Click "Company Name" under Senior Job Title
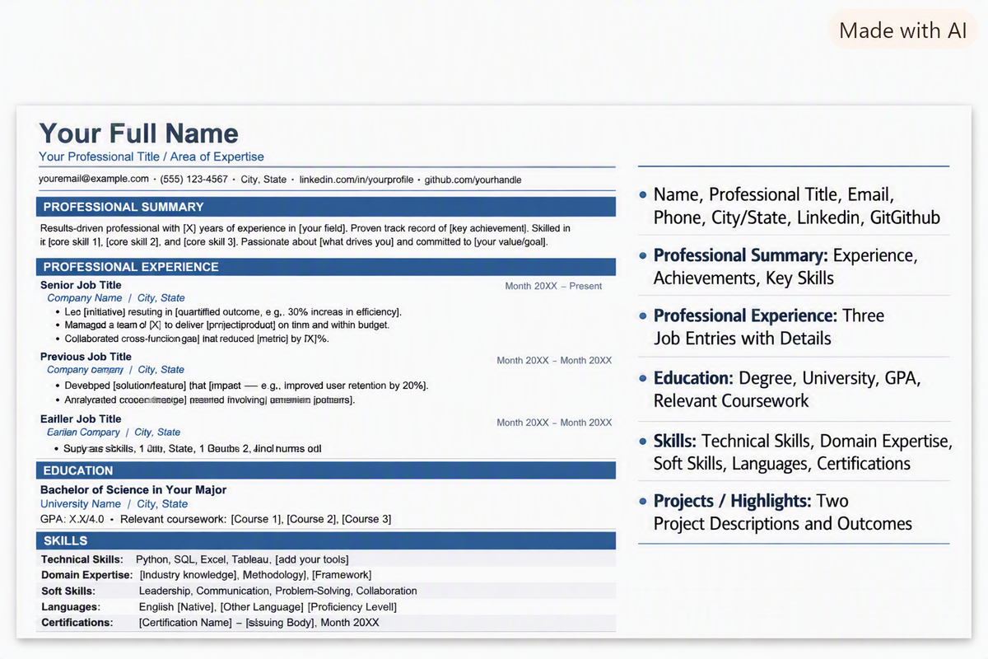The image size is (988, 659). click(85, 298)
